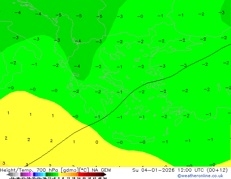
Task: Select the bright yellow legend swatch at 0
Action: (x=59, y=174)
